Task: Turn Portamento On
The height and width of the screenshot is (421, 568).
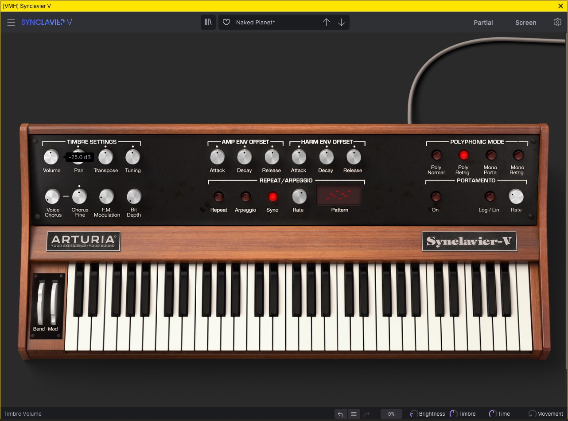Action: [x=436, y=196]
